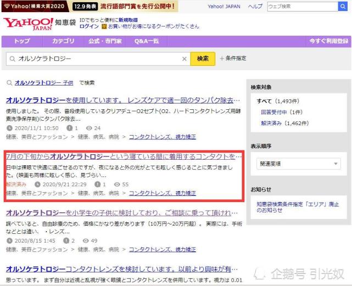Image resolution: width=352 pixels, height=286 pixels.
Task: Click the clock icon beside 2020/8/15 1:45
Action: pyautogui.click(x=9, y=240)
